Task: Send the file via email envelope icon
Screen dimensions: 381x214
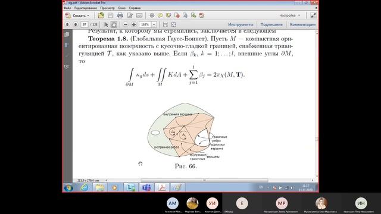Action: pos(139,15)
